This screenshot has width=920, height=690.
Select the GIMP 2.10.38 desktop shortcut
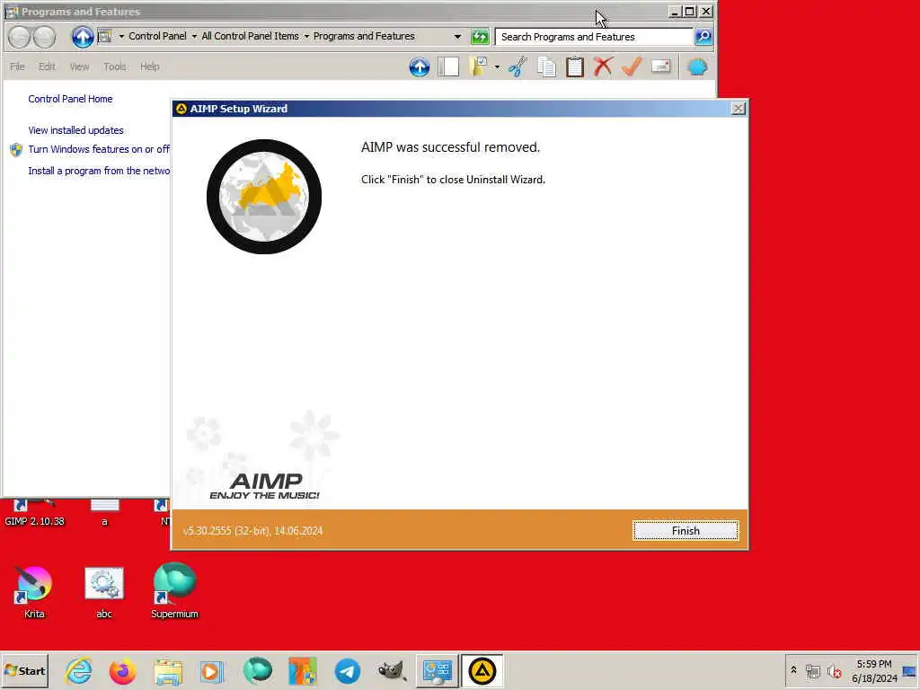click(x=34, y=513)
